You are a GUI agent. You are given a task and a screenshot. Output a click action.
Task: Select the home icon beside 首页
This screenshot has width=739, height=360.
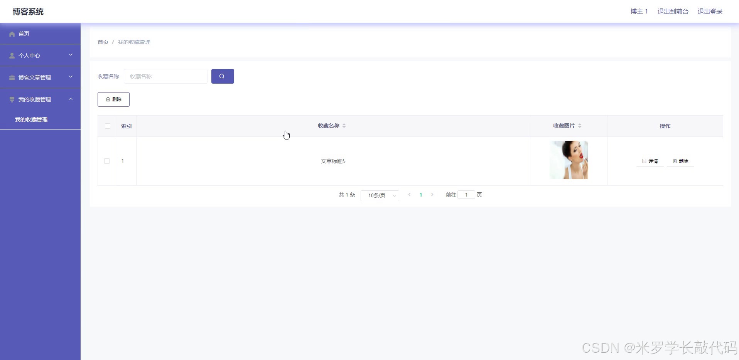click(12, 34)
